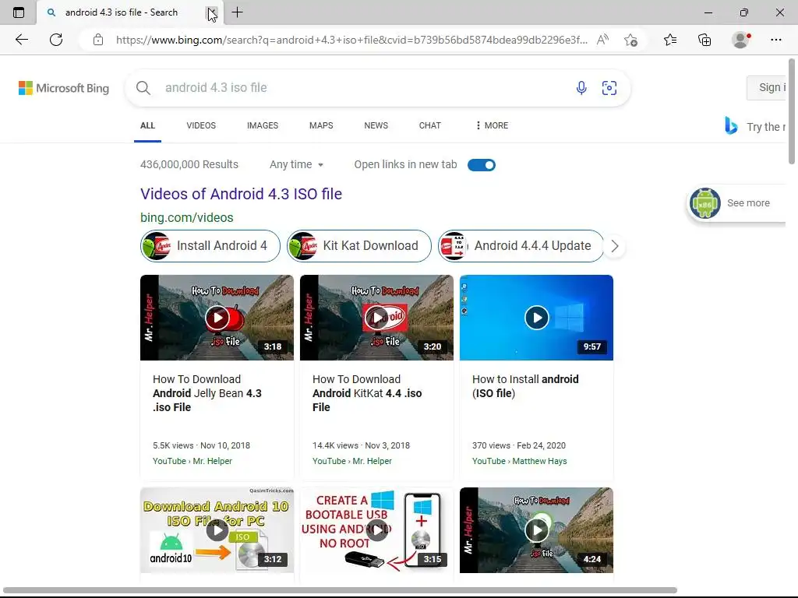Click the Android x86 robot icon

[x=704, y=203]
